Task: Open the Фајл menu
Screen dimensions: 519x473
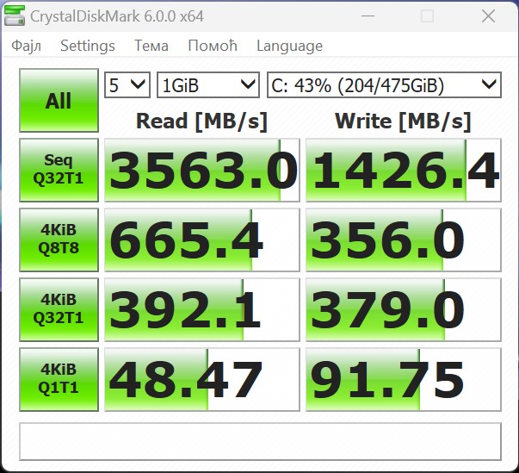Action: click(27, 46)
